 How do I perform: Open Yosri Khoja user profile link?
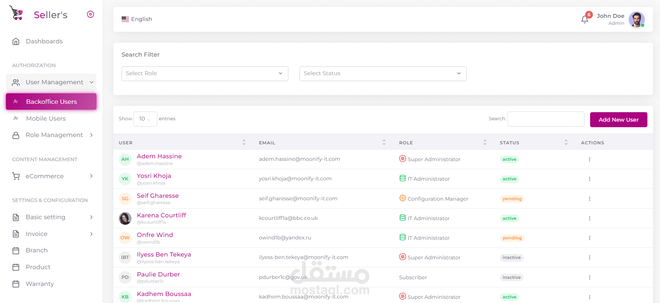click(x=154, y=176)
